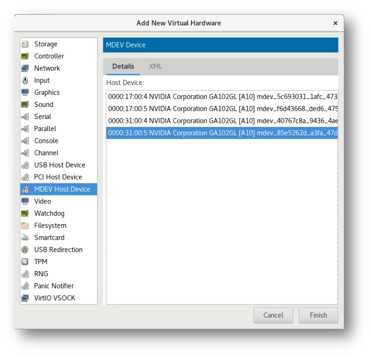Click the Storage disk icon
Viewport: 372px width, 357px height.
(x=25, y=44)
